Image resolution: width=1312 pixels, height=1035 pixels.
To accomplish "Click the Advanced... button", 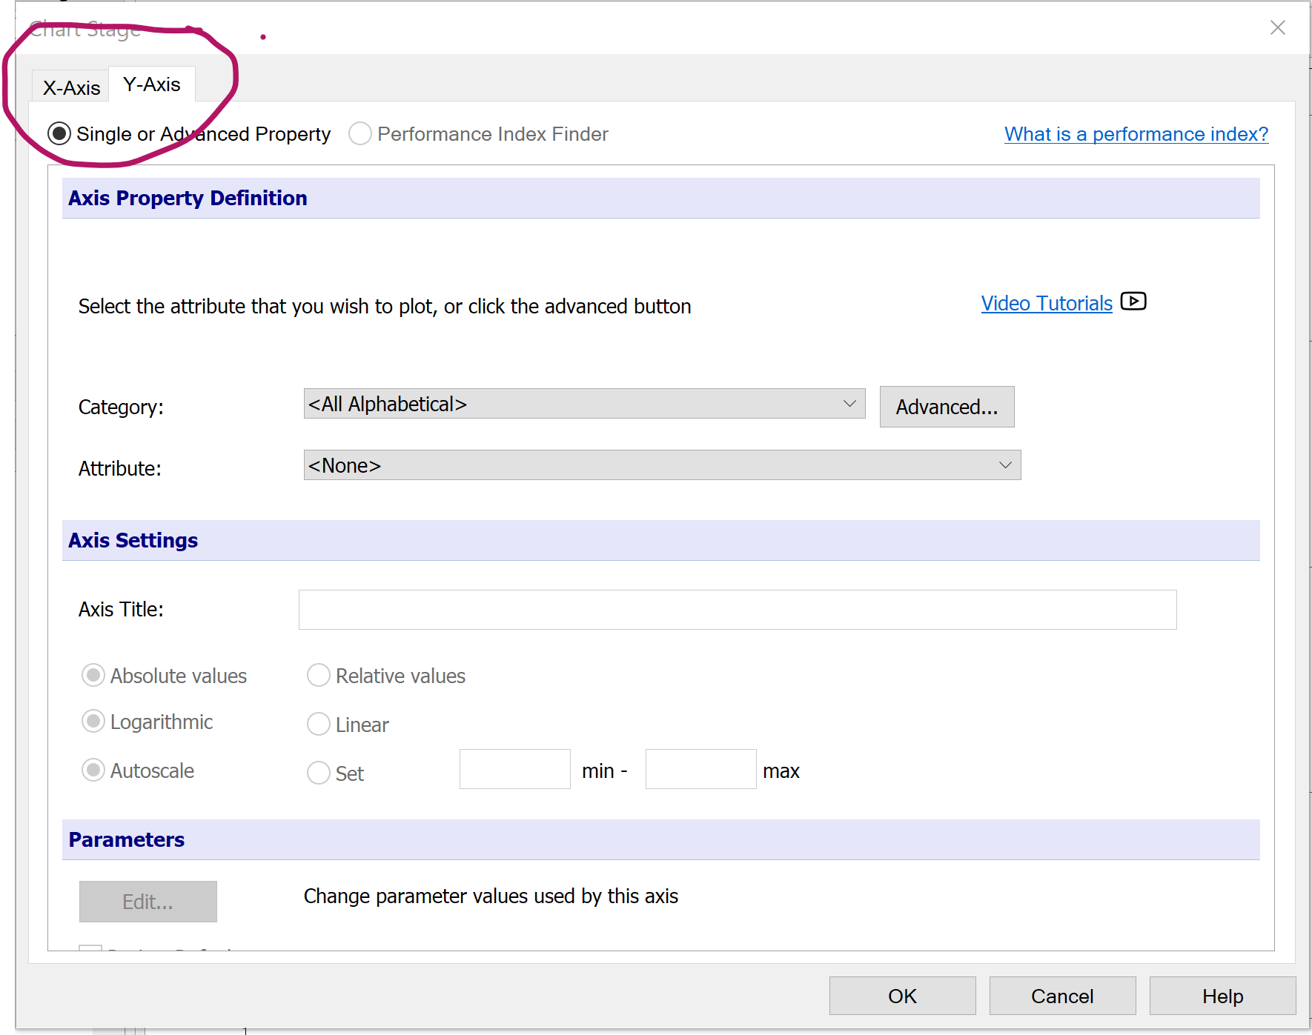I will [x=946, y=407].
